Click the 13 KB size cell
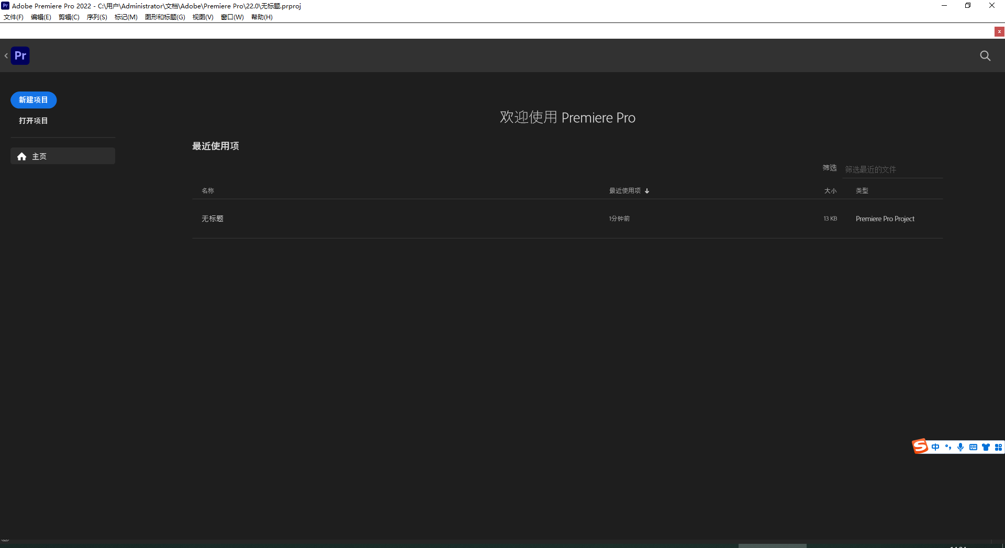 tap(830, 219)
